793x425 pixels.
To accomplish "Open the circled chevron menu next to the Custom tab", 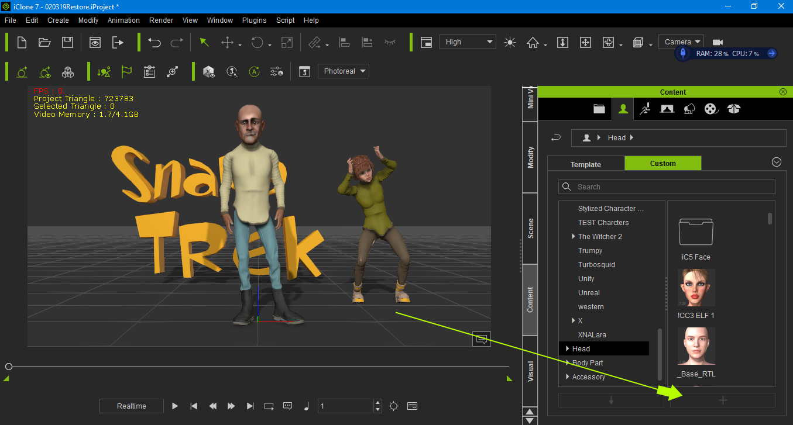I will (x=777, y=162).
